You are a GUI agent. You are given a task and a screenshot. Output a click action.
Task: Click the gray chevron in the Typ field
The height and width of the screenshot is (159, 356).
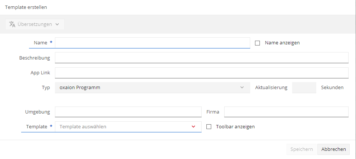click(242, 87)
